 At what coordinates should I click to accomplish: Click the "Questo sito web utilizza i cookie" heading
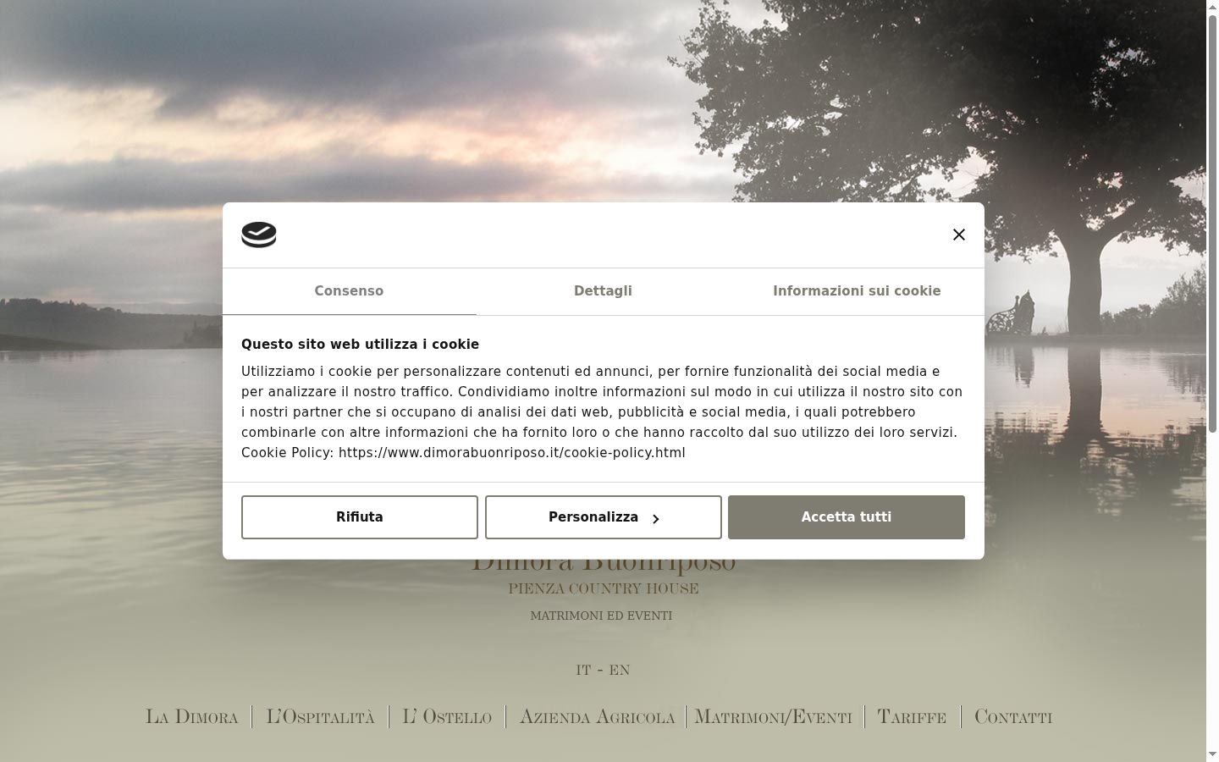point(360,345)
